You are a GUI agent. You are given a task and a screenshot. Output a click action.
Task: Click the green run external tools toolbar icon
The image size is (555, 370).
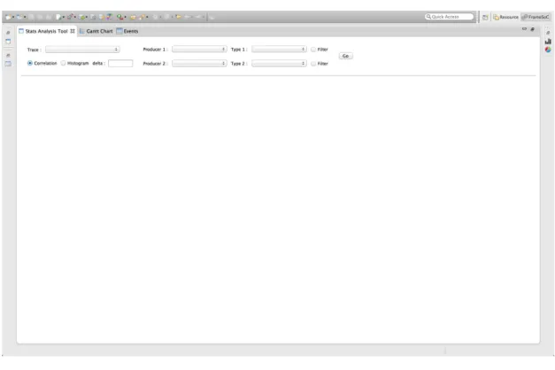tap(119, 17)
